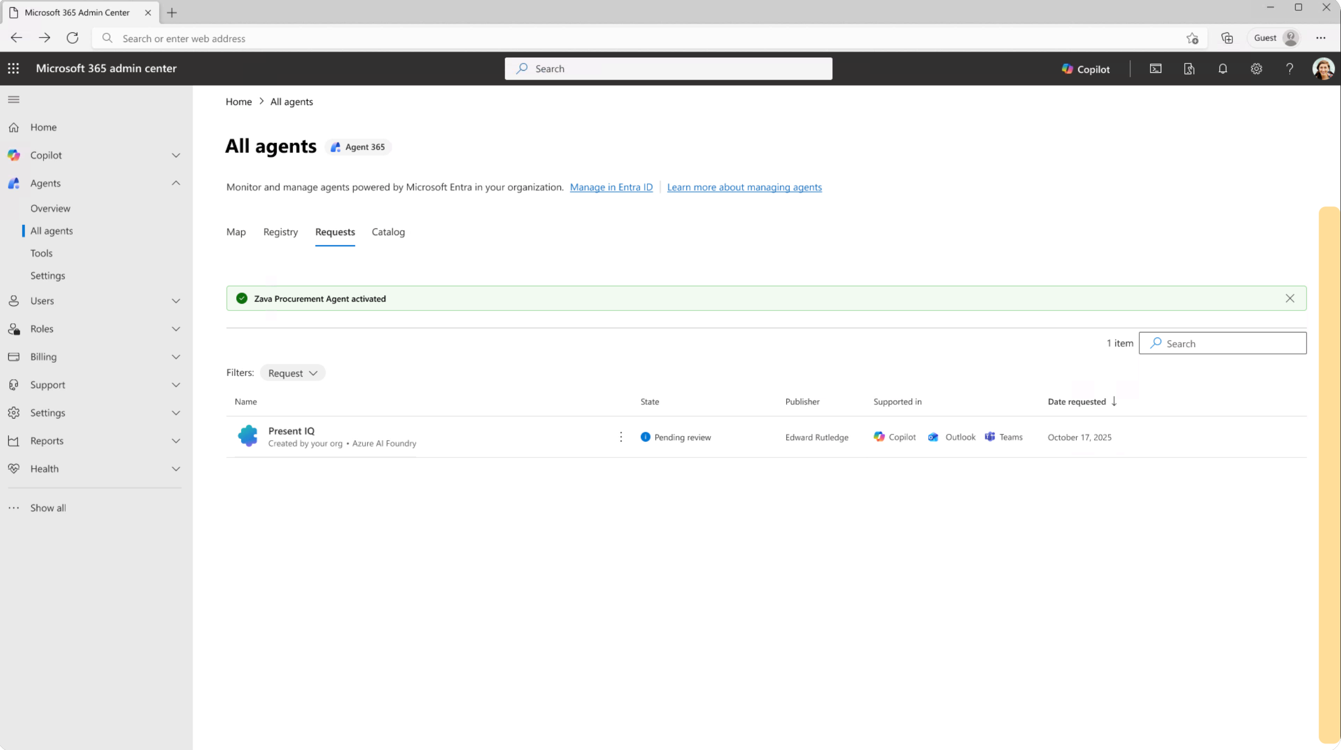Dismiss the Zava Procurement Agent activated banner
Screen dimensions: 1341x750
tap(1290, 298)
